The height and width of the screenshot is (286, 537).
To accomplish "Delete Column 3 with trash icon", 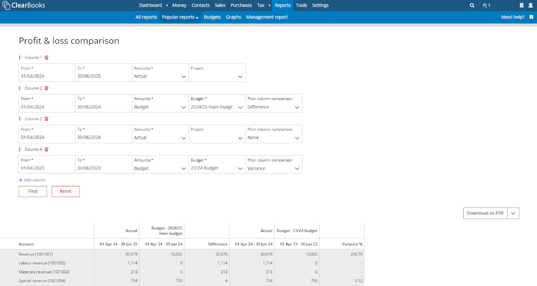I will click(x=47, y=119).
